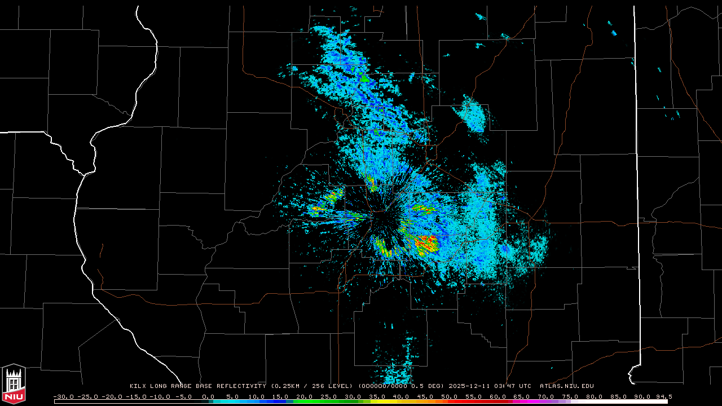The image size is (722, 406).
Task: Click the 35.0 dBZ yellow color on scale
Action: tap(377, 401)
